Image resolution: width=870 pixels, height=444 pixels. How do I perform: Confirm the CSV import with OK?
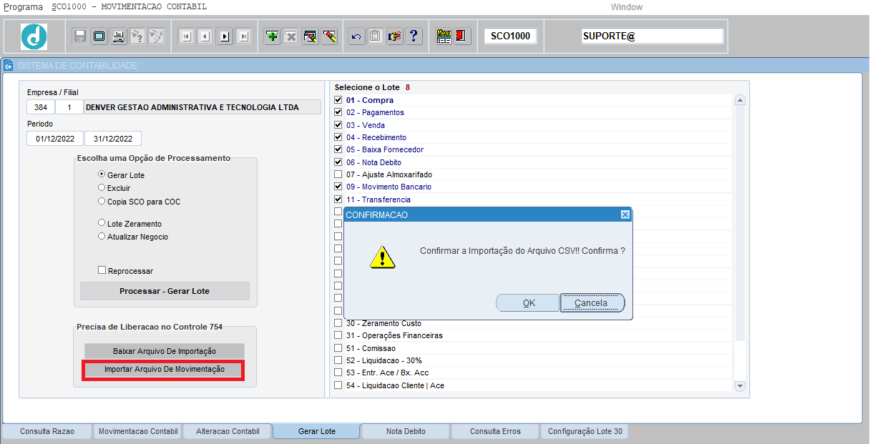coord(529,303)
